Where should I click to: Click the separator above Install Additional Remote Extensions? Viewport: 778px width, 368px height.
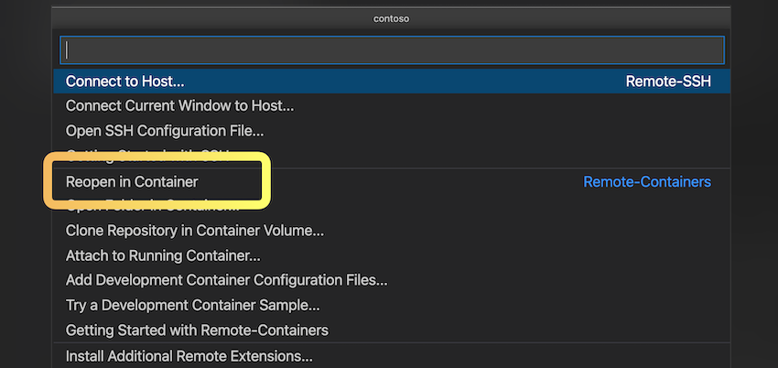click(392, 343)
